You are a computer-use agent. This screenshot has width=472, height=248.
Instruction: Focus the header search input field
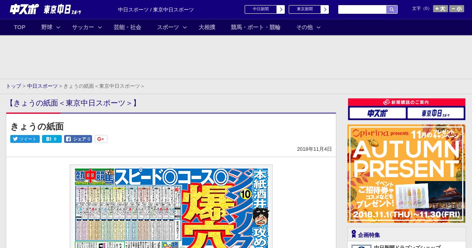coord(362,9)
